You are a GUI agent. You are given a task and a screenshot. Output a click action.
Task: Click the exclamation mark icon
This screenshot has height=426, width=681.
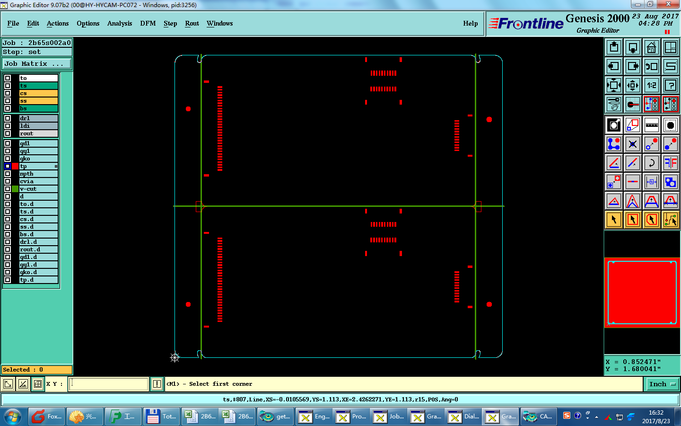pos(157,384)
